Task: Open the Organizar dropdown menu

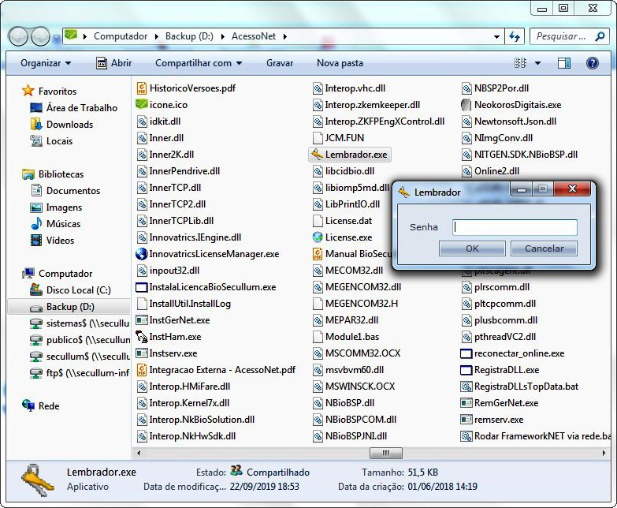Action: 46,63
